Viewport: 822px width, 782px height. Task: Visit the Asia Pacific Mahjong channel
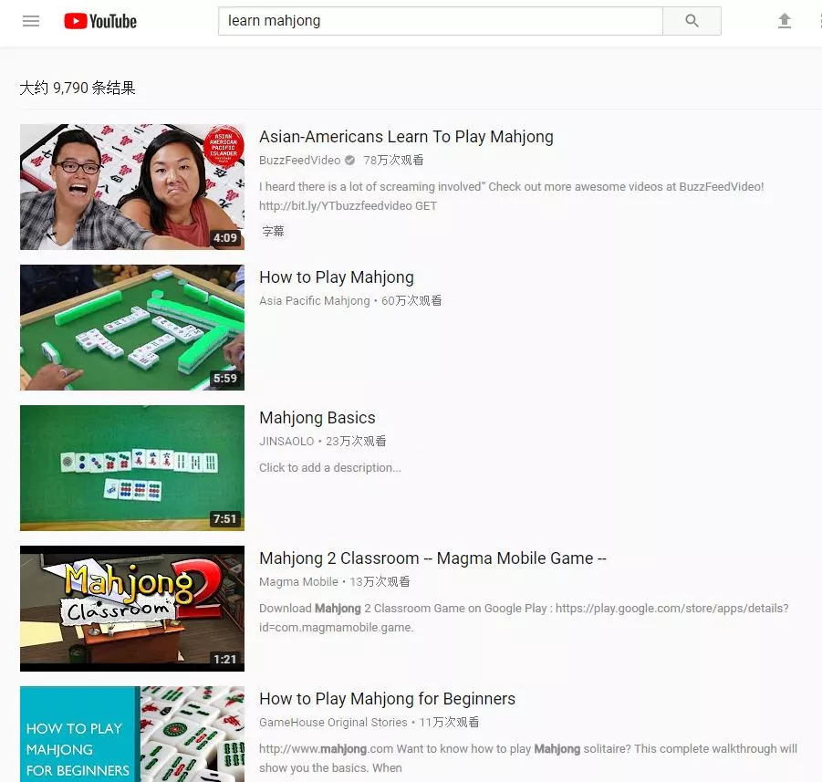tap(315, 301)
